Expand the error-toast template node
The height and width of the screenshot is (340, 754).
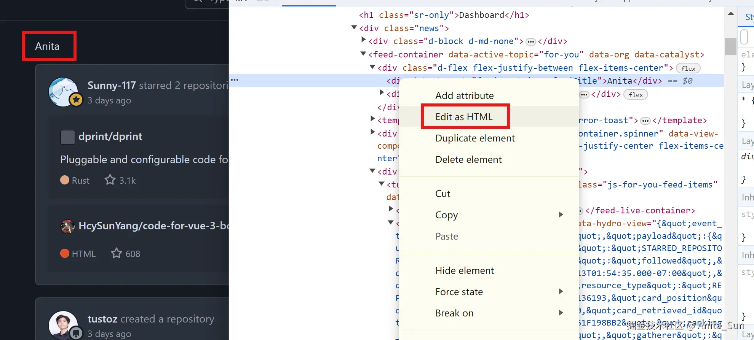(x=373, y=119)
